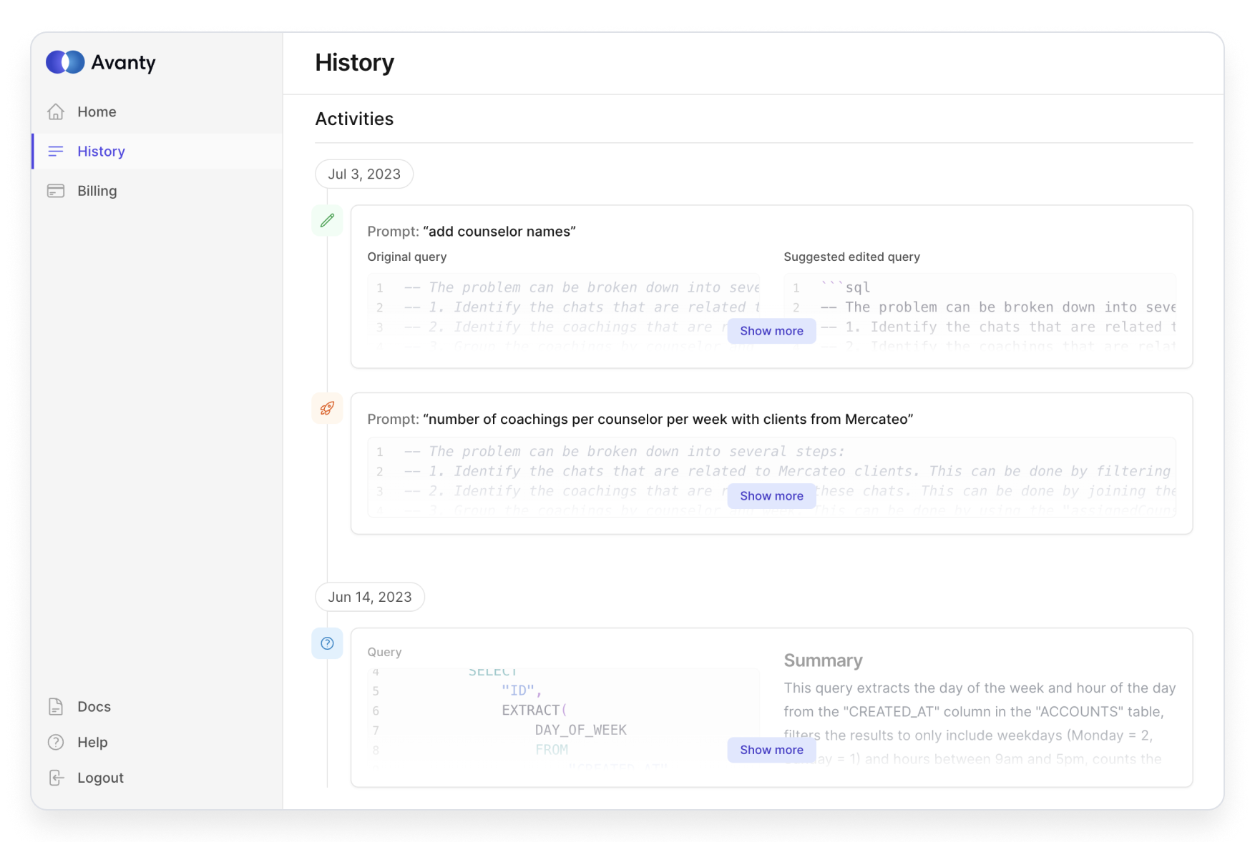
Task: Click the Billing card icon
Action: click(x=56, y=191)
